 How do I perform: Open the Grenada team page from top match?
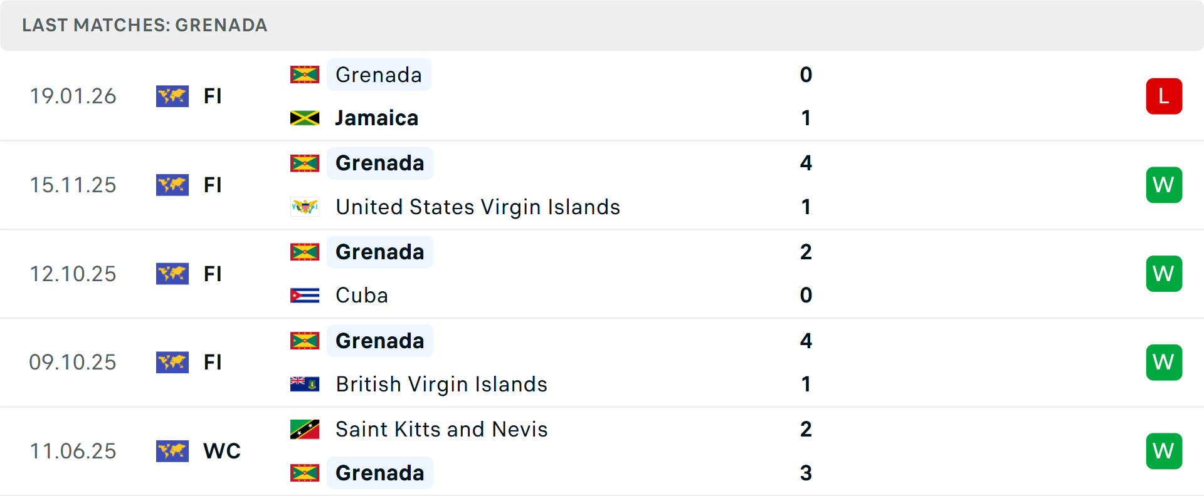click(x=379, y=75)
